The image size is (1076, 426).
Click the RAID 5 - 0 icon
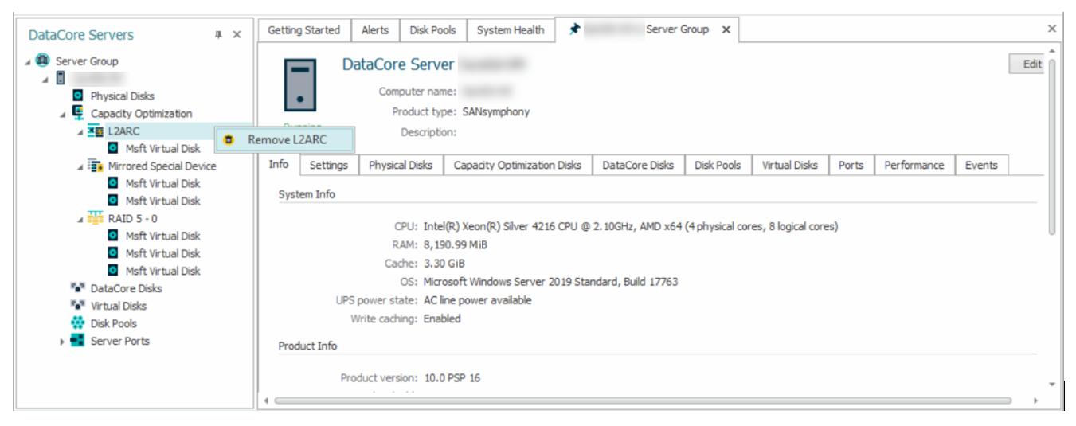coord(96,219)
